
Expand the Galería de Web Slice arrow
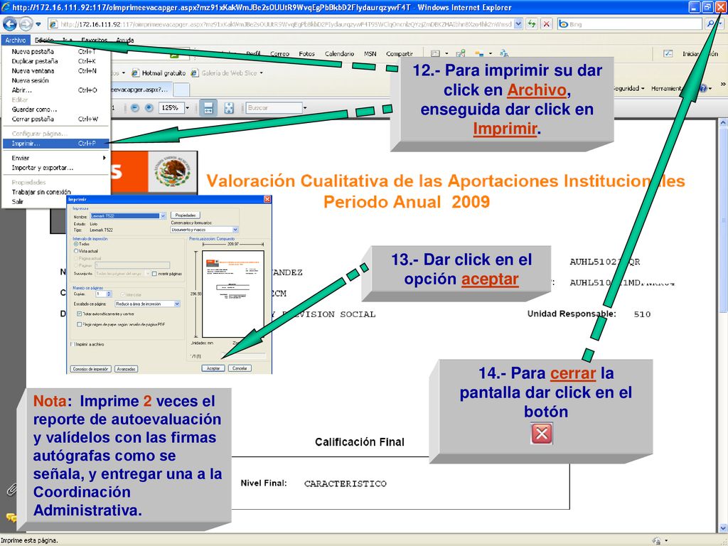261,73
